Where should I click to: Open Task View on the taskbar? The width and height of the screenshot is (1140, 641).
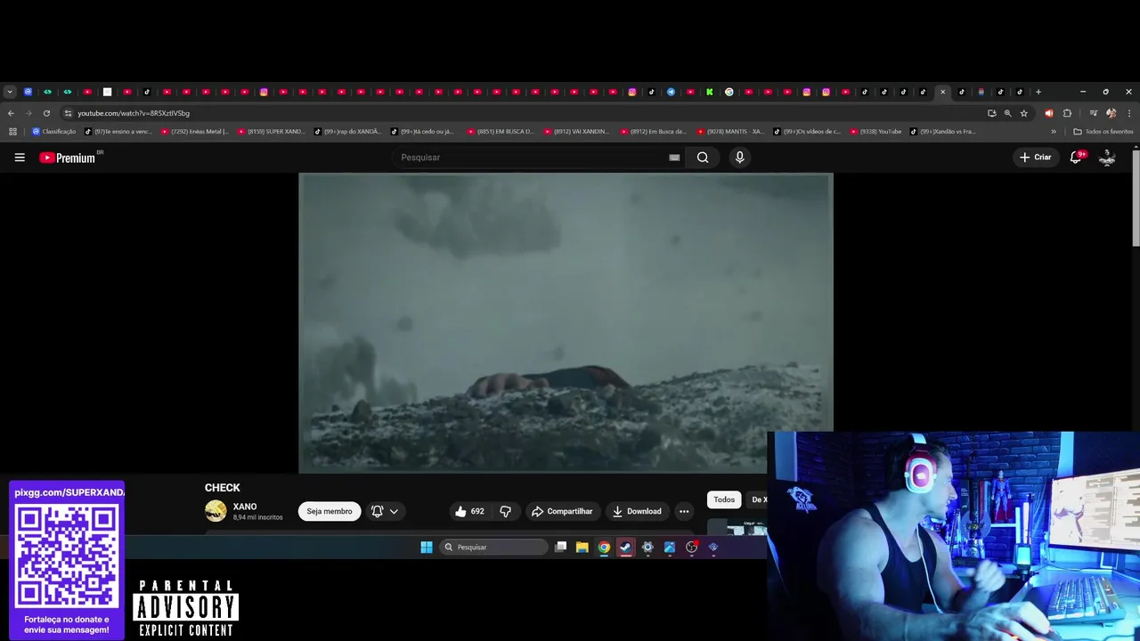pyautogui.click(x=560, y=548)
